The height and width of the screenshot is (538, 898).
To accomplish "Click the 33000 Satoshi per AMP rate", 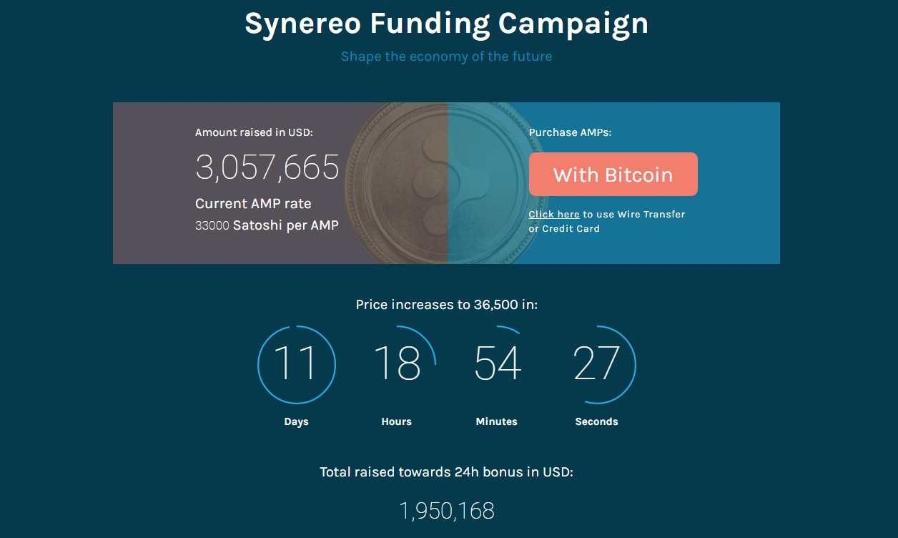I will tap(267, 225).
